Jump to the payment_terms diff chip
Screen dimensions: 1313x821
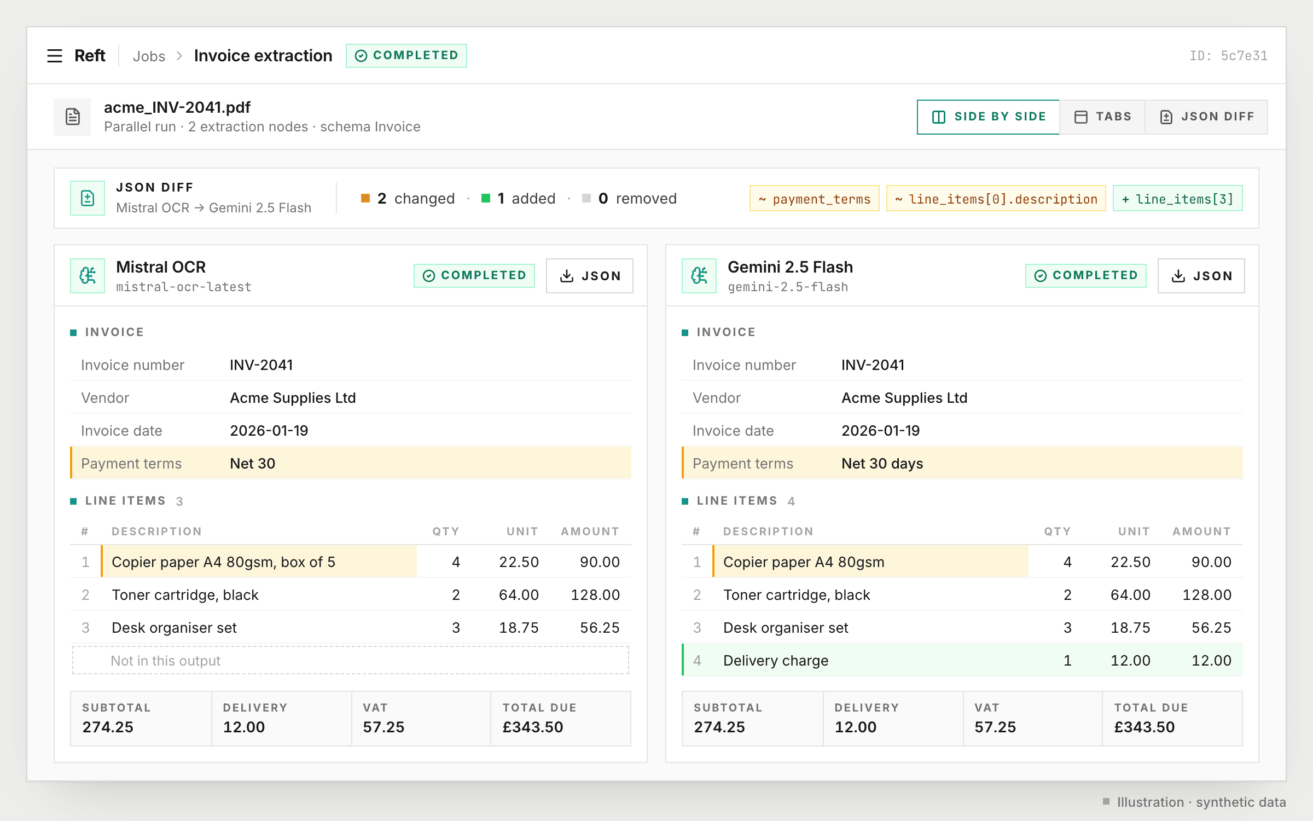[815, 199]
